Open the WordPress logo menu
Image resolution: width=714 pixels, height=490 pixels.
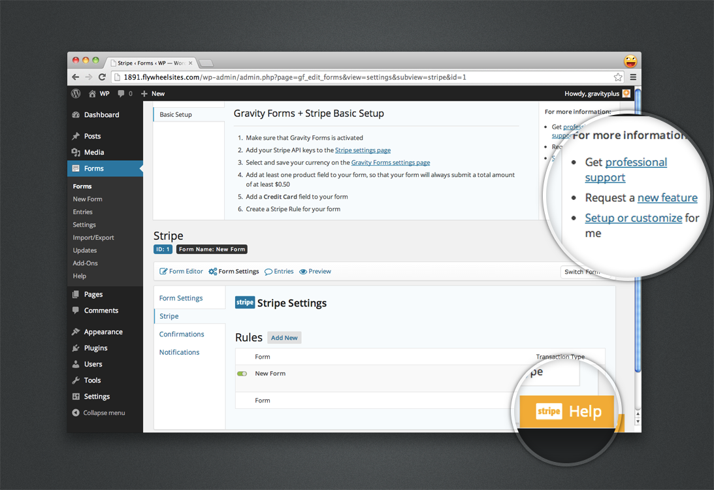(x=76, y=93)
